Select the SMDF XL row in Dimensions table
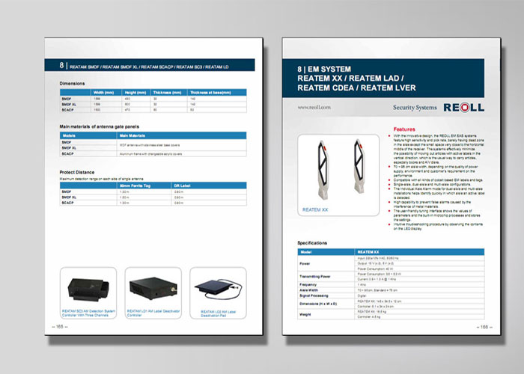The image size is (524, 374). [x=153, y=105]
